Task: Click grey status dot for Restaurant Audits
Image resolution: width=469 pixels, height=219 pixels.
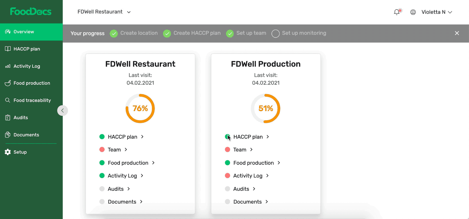Action: 102,189
